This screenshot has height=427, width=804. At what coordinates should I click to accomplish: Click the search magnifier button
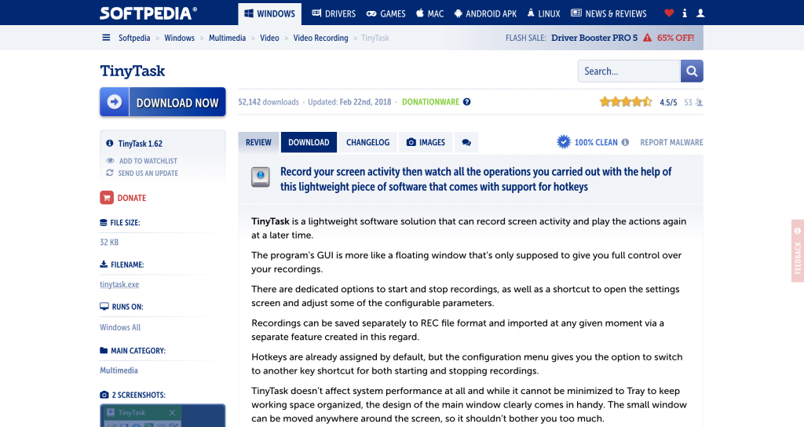[x=692, y=71]
